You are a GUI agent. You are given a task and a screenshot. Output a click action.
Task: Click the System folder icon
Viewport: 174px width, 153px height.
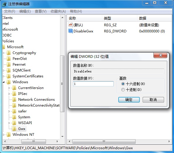(14, 117)
